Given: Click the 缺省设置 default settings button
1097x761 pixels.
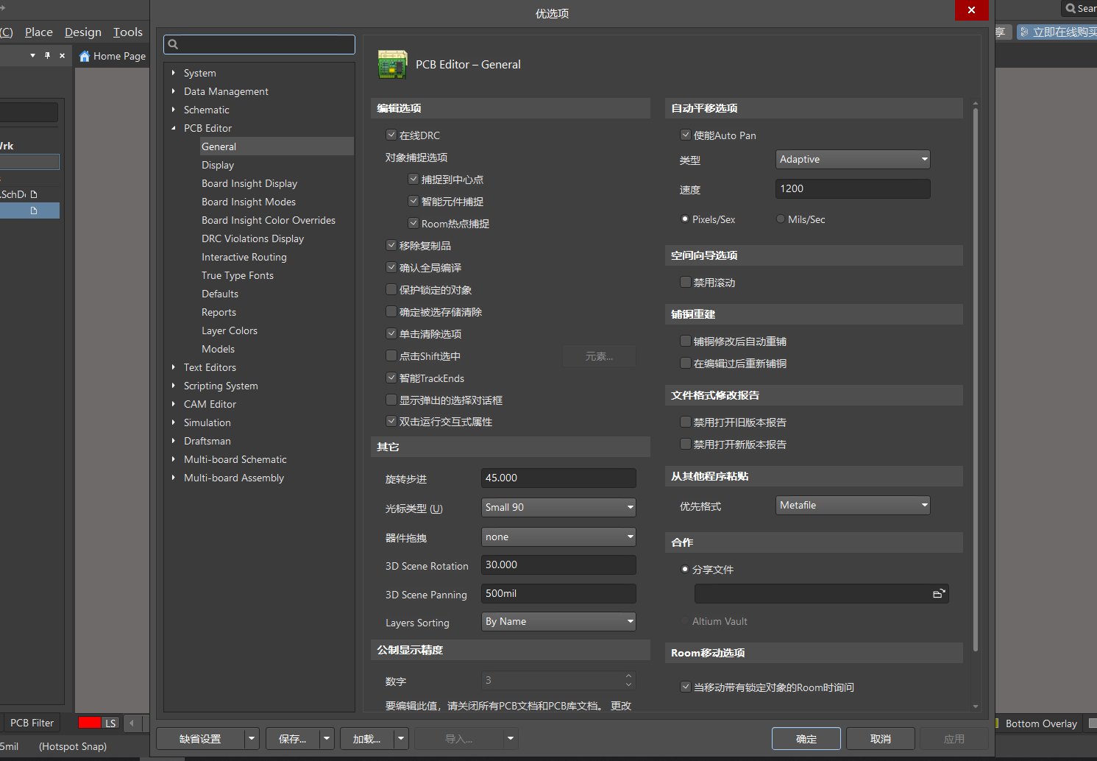Looking at the screenshot, I should tap(202, 738).
